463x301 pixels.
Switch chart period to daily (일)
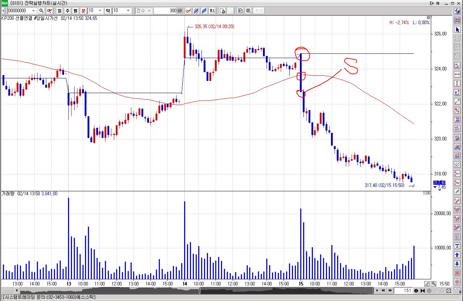59,11
